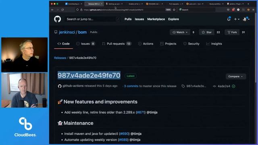Open the notifications bell
This screenshot has height=145, width=258.
pyautogui.click(x=229, y=19)
